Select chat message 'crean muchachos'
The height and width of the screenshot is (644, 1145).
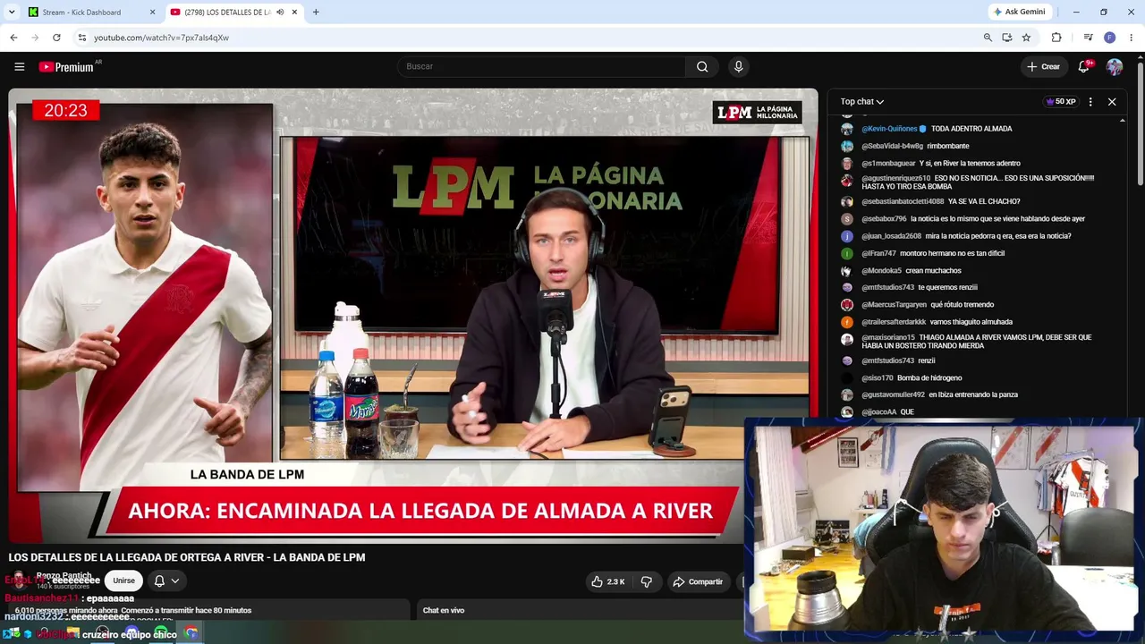click(x=933, y=271)
